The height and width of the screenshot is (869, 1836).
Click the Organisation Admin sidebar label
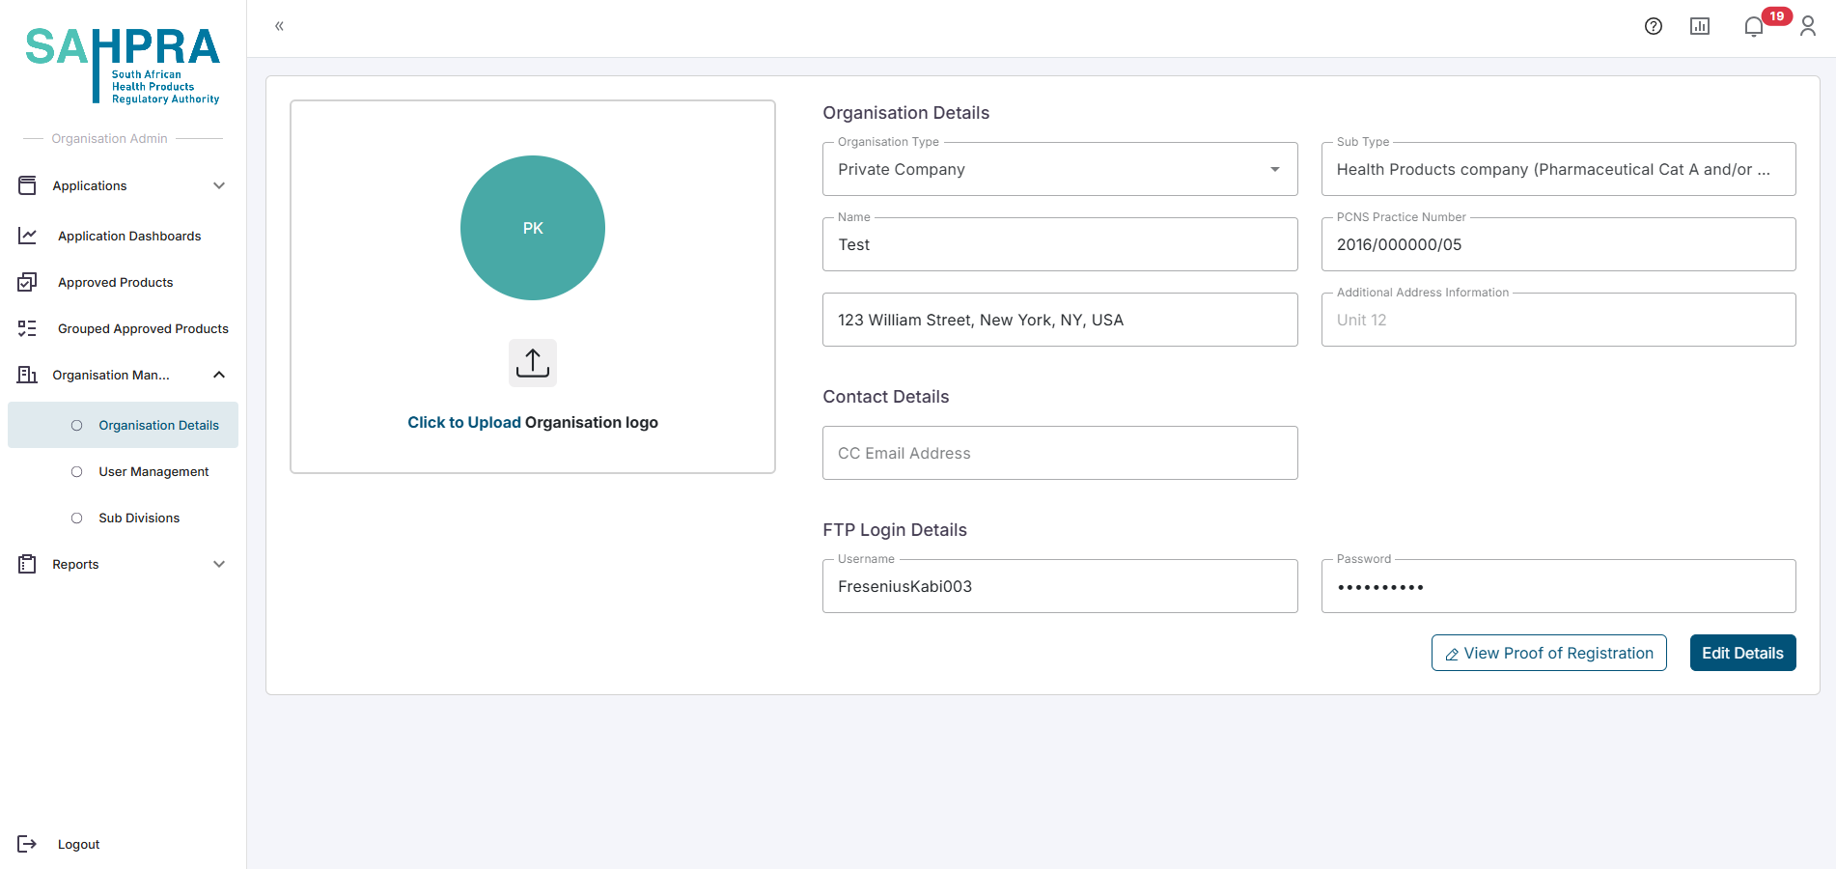tap(110, 138)
